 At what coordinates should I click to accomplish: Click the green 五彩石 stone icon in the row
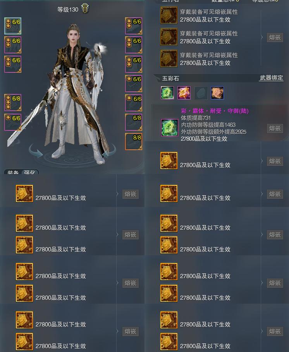167,93
